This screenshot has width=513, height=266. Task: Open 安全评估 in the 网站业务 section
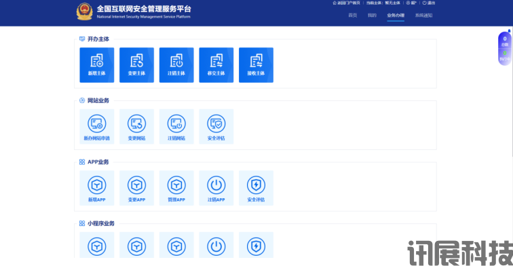tap(216, 127)
